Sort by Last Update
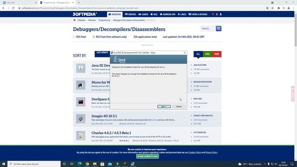This screenshot has width=297, height=167. click(102, 54)
